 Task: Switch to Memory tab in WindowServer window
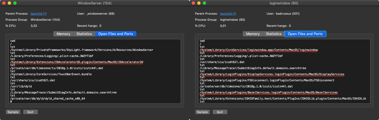tap(63, 34)
